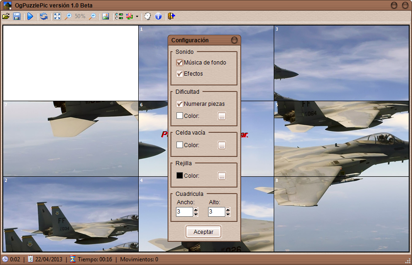Screen dimensions: 412x265
Task: Expand the language dropdown arrow
Action: [x=137, y=17]
